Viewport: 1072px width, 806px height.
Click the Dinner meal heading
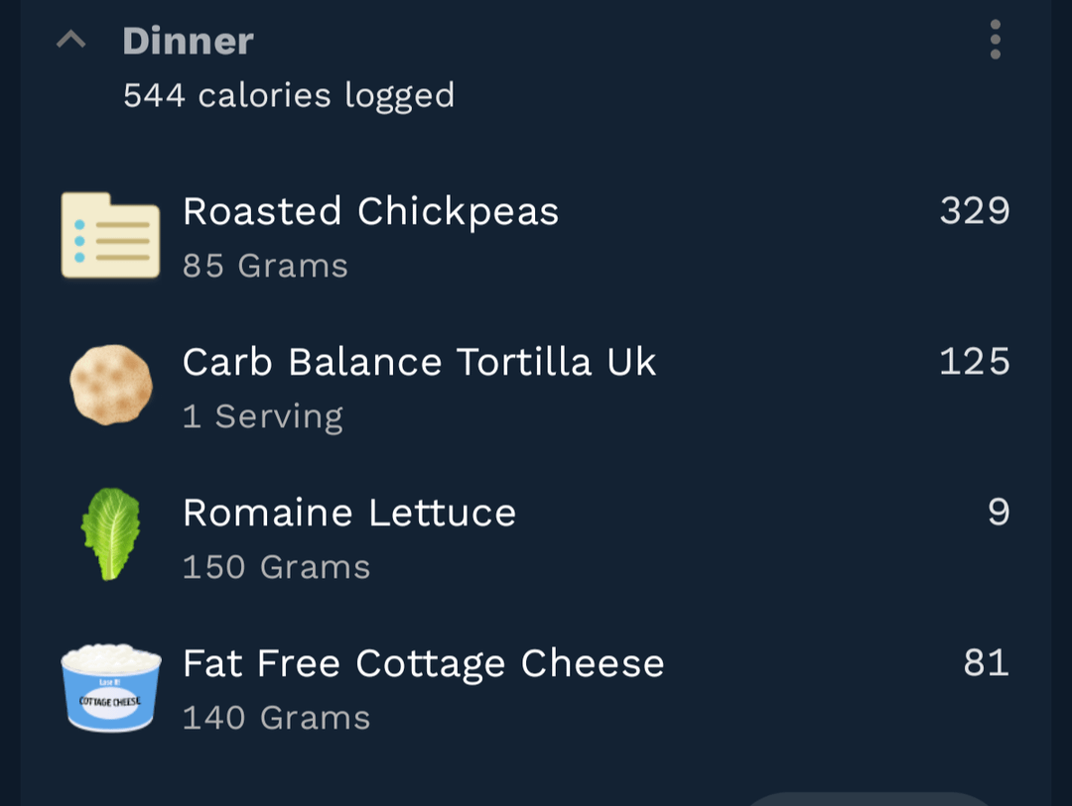click(x=188, y=41)
